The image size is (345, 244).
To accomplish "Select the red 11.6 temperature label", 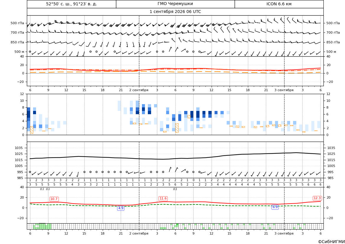I will [x=163, y=199].
